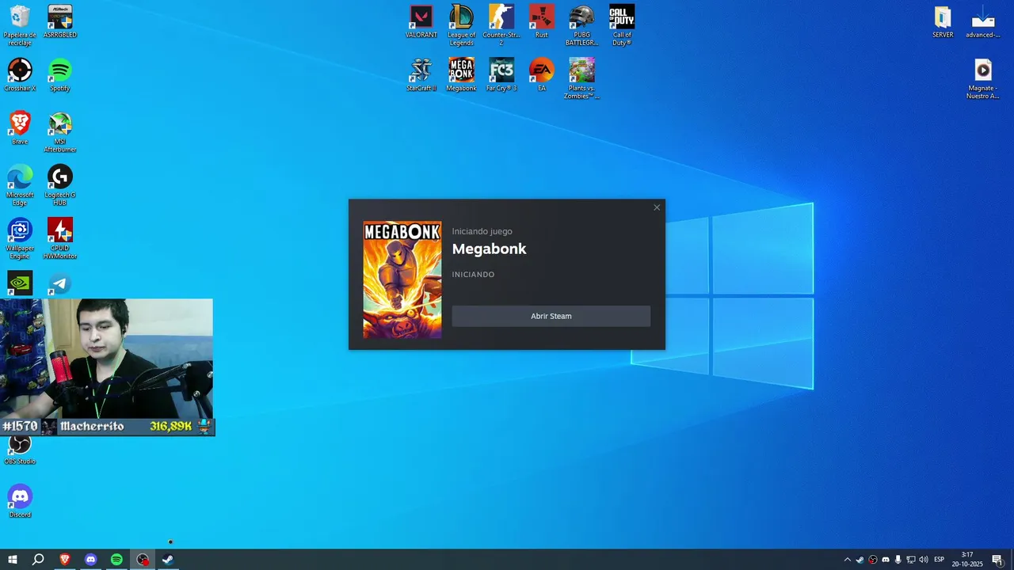The image size is (1014, 570).
Task: Click the Discord icon in the system tray
Action: 886,560
